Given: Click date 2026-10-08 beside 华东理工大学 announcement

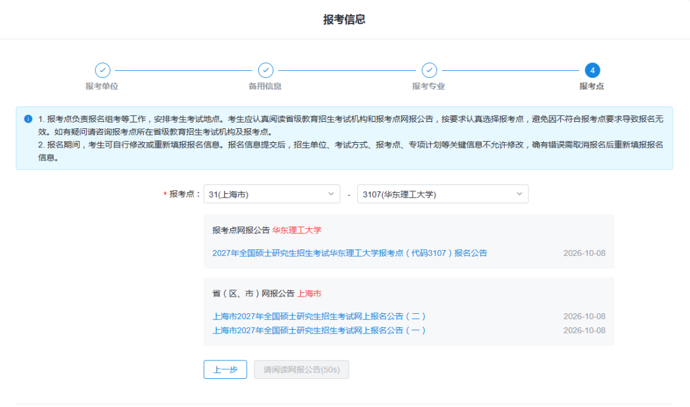Looking at the screenshot, I should coord(585,253).
